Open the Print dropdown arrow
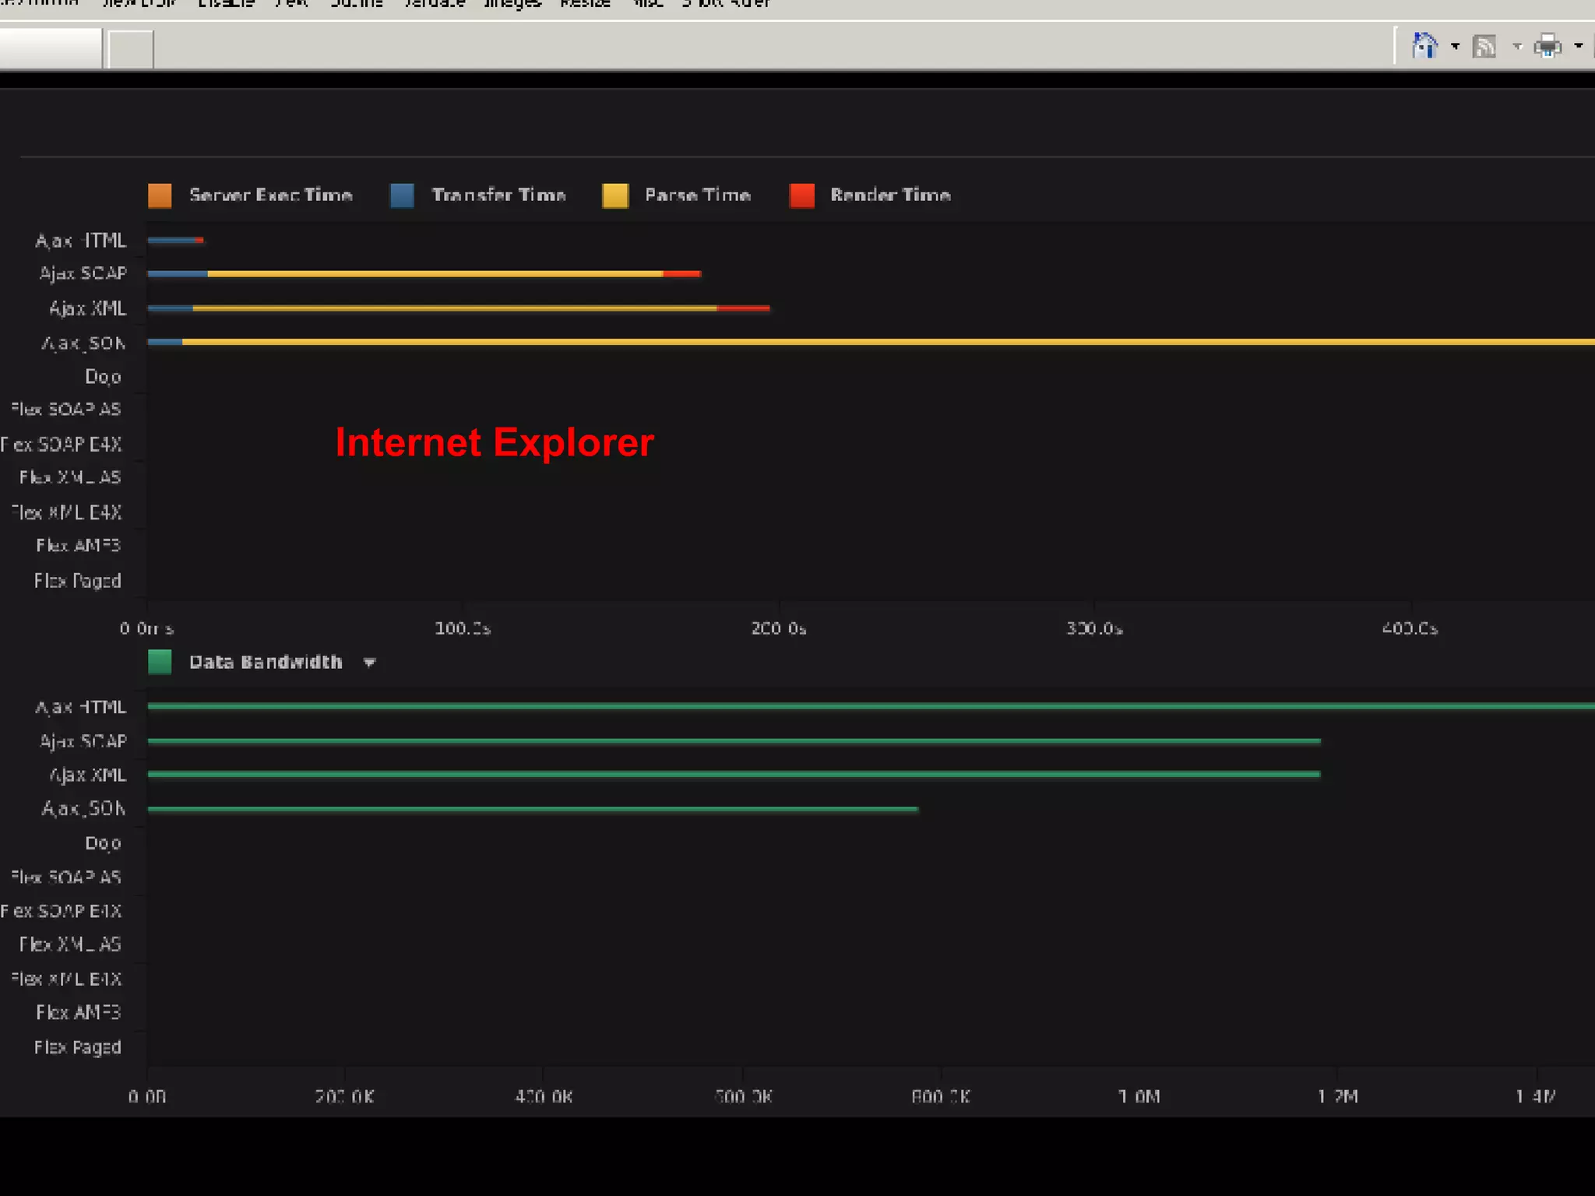Screen dimensions: 1595x1196 [x=1579, y=47]
